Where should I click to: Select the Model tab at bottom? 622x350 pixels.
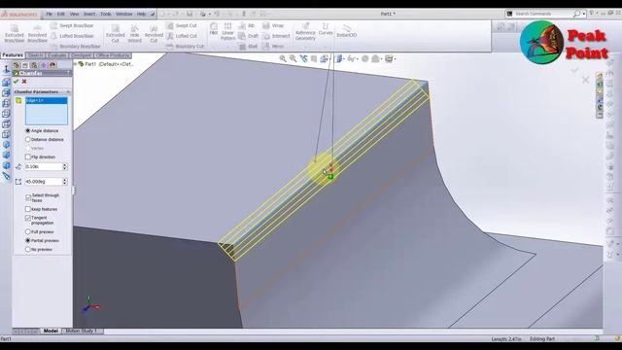[x=51, y=331]
